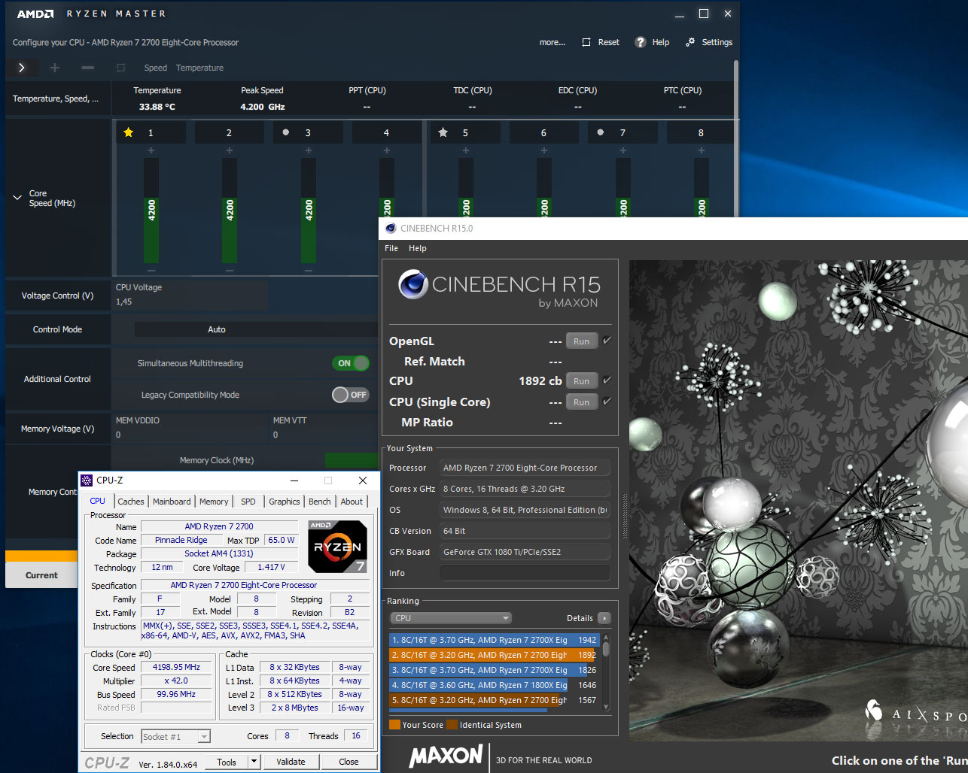Toggle CPU (Single Core) test checkbox

(607, 402)
